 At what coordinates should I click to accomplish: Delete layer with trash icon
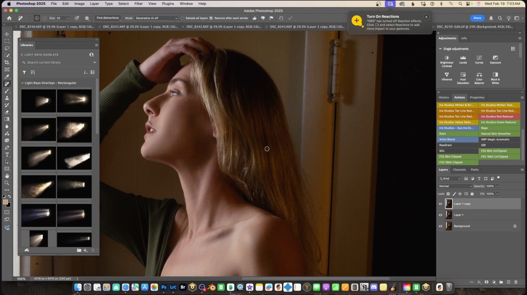[x=516, y=282]
